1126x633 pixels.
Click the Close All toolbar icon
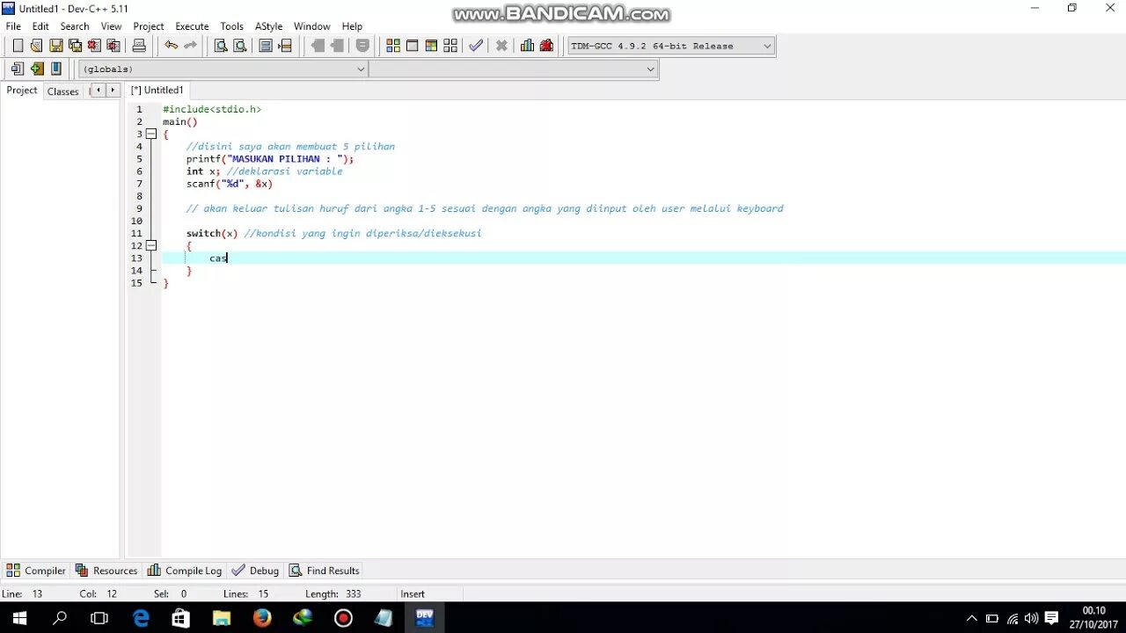click(x=113, y=46)
